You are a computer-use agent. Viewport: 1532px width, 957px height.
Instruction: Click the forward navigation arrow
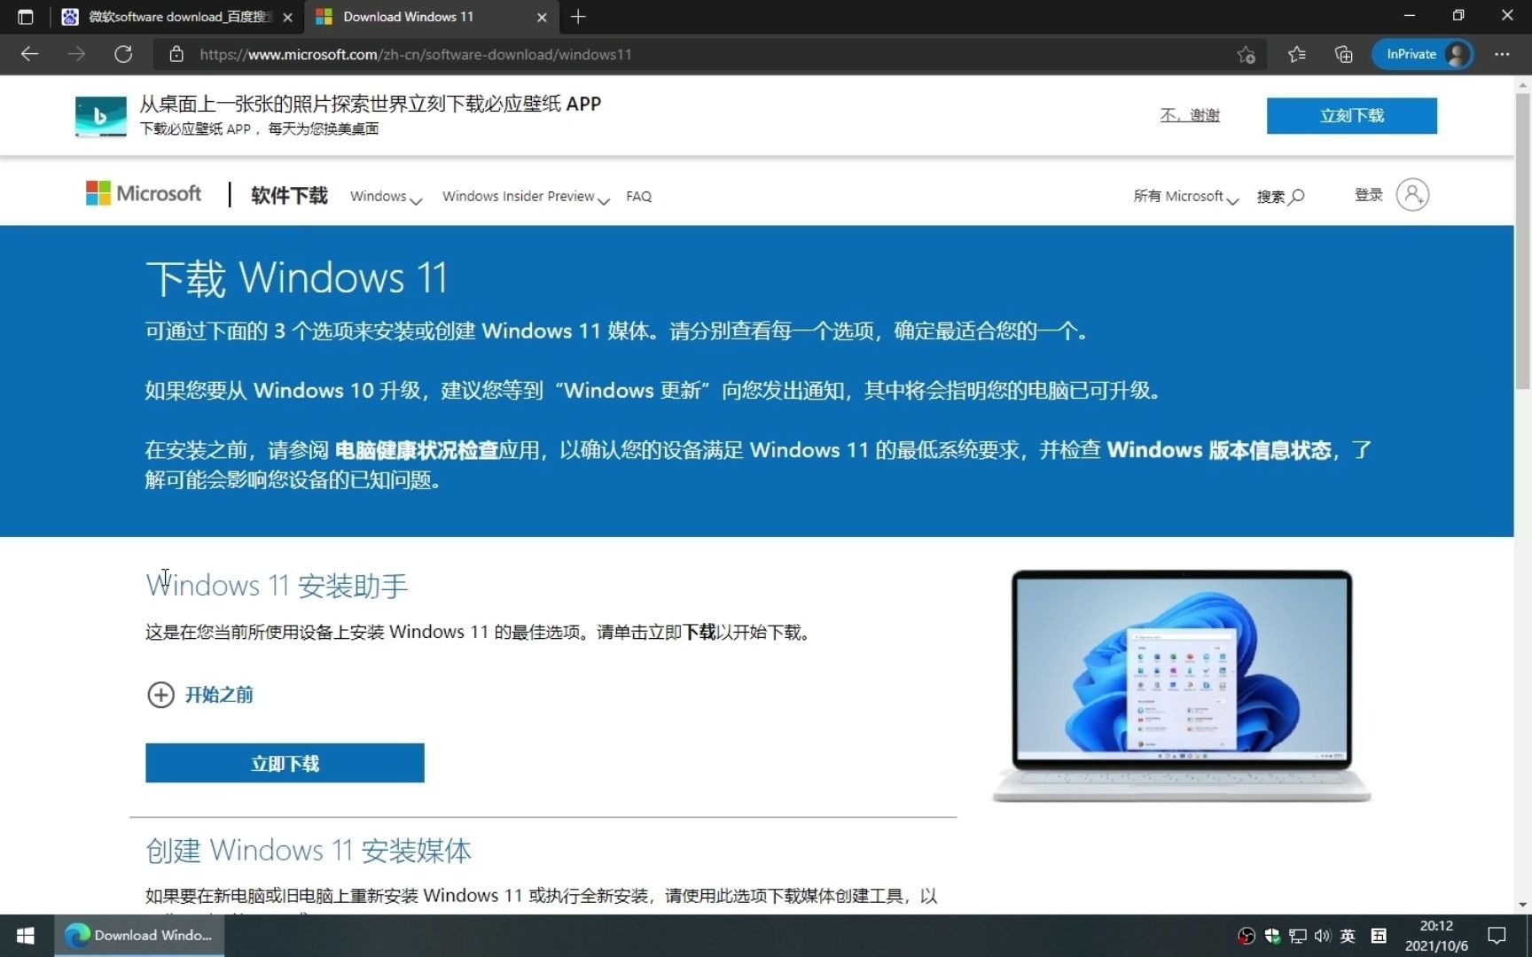click(x=76, y=54)
